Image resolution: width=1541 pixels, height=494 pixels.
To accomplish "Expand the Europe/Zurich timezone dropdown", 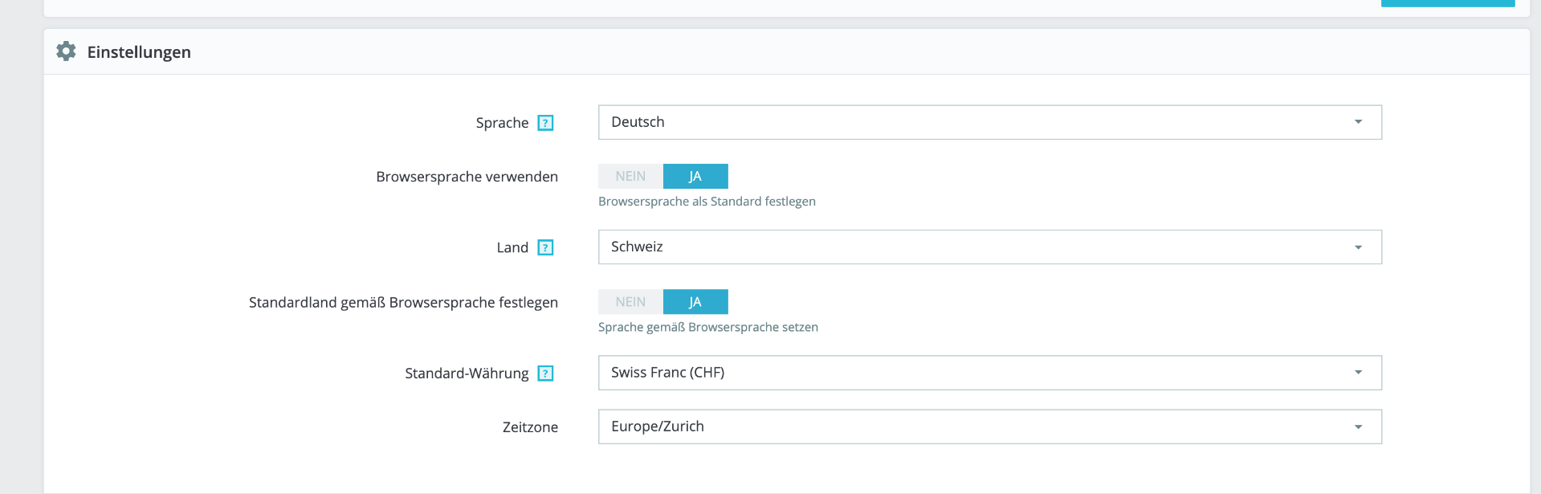I will 989,427.
